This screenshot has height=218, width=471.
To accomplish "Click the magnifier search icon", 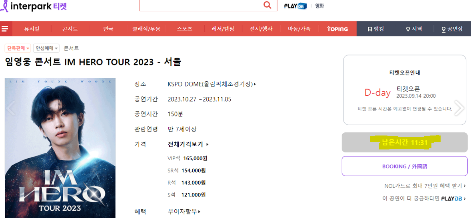I will 267,4.
